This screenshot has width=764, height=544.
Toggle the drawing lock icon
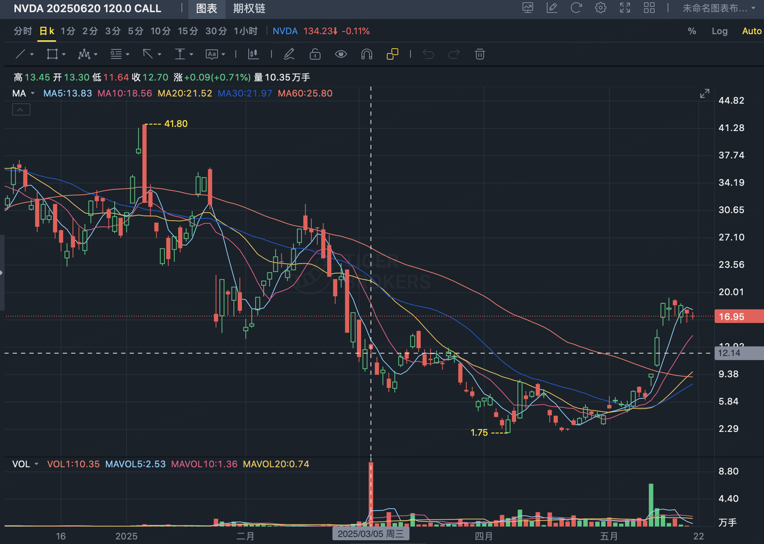pyautogui.click(x=315, y=54)
